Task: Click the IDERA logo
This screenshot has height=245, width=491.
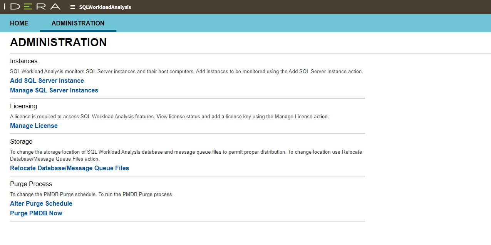Action: click(35, 7)
